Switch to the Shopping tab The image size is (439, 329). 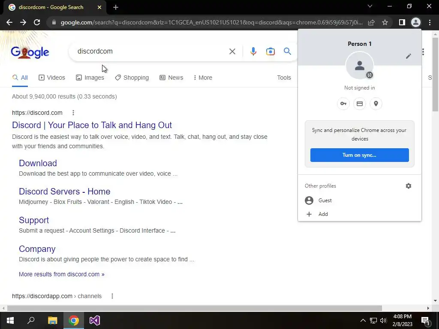click(x=132, y=78)
